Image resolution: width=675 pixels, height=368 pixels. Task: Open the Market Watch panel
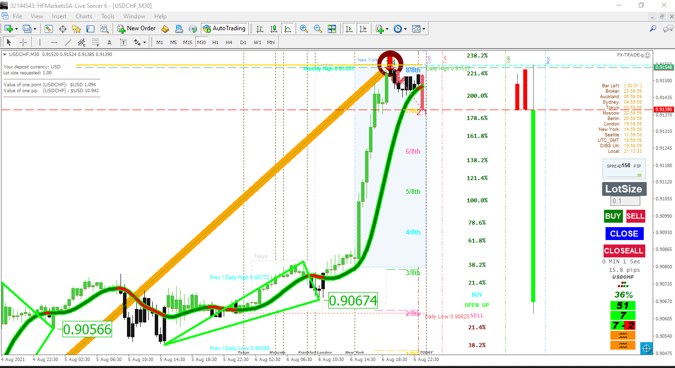[x=49, y=29]
